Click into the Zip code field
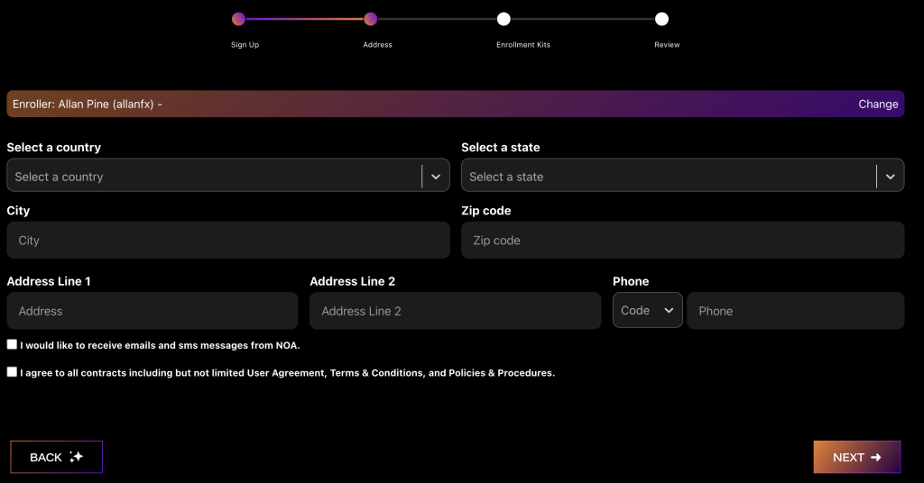The height and width of the screenshot is (483, 924). point(682,241)
